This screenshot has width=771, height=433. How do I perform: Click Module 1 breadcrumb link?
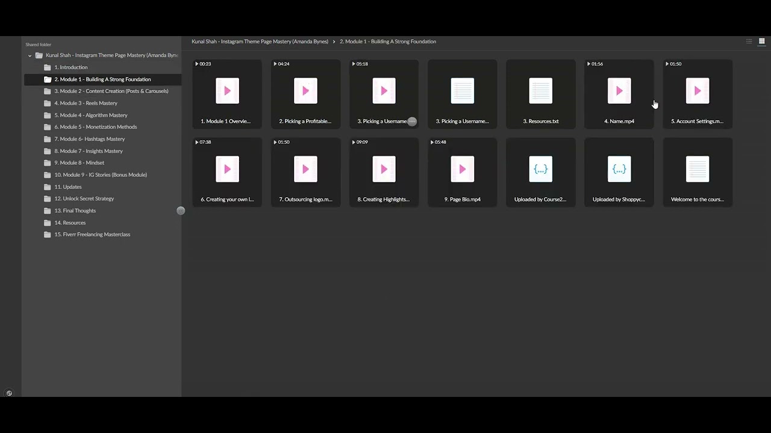(388, 41)
